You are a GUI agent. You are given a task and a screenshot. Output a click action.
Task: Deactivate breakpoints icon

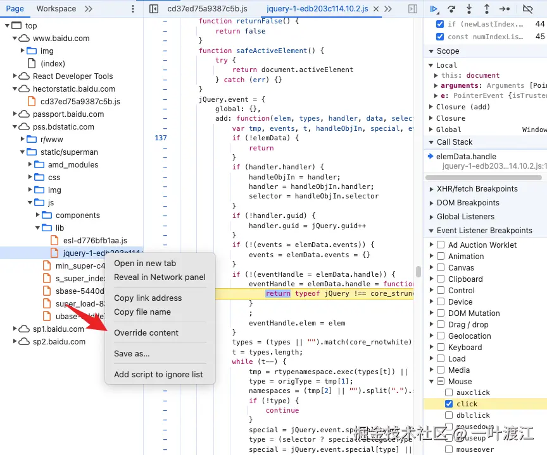pyautogui.click(x=527, y=9)
